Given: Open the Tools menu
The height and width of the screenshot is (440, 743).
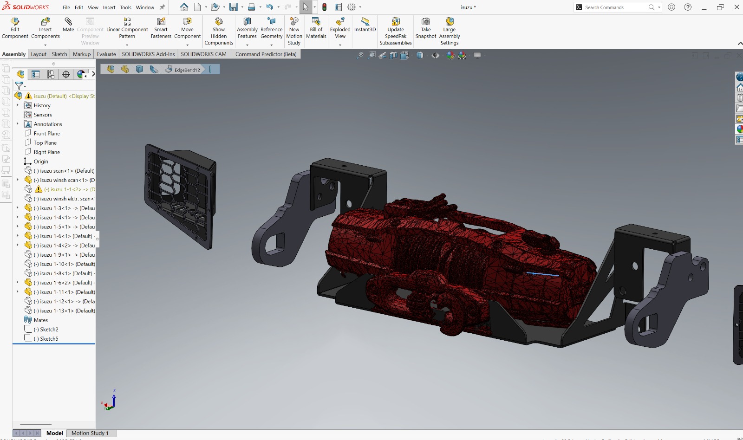Looking at the screenshot, I should pyautogui.click(x=125, y=7).
